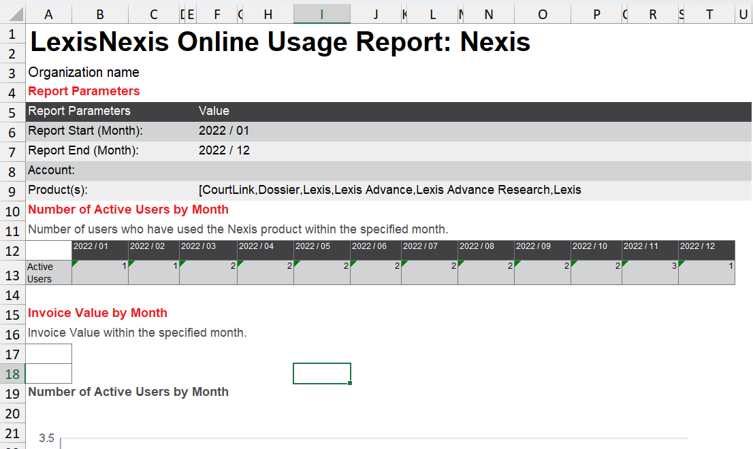Select column H header

coord(268,14)
